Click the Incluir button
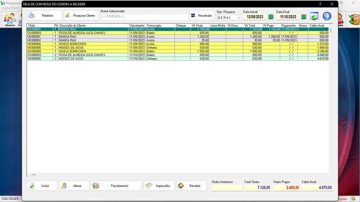The height and width of the screenshot is (202, 360). point(42,186)
